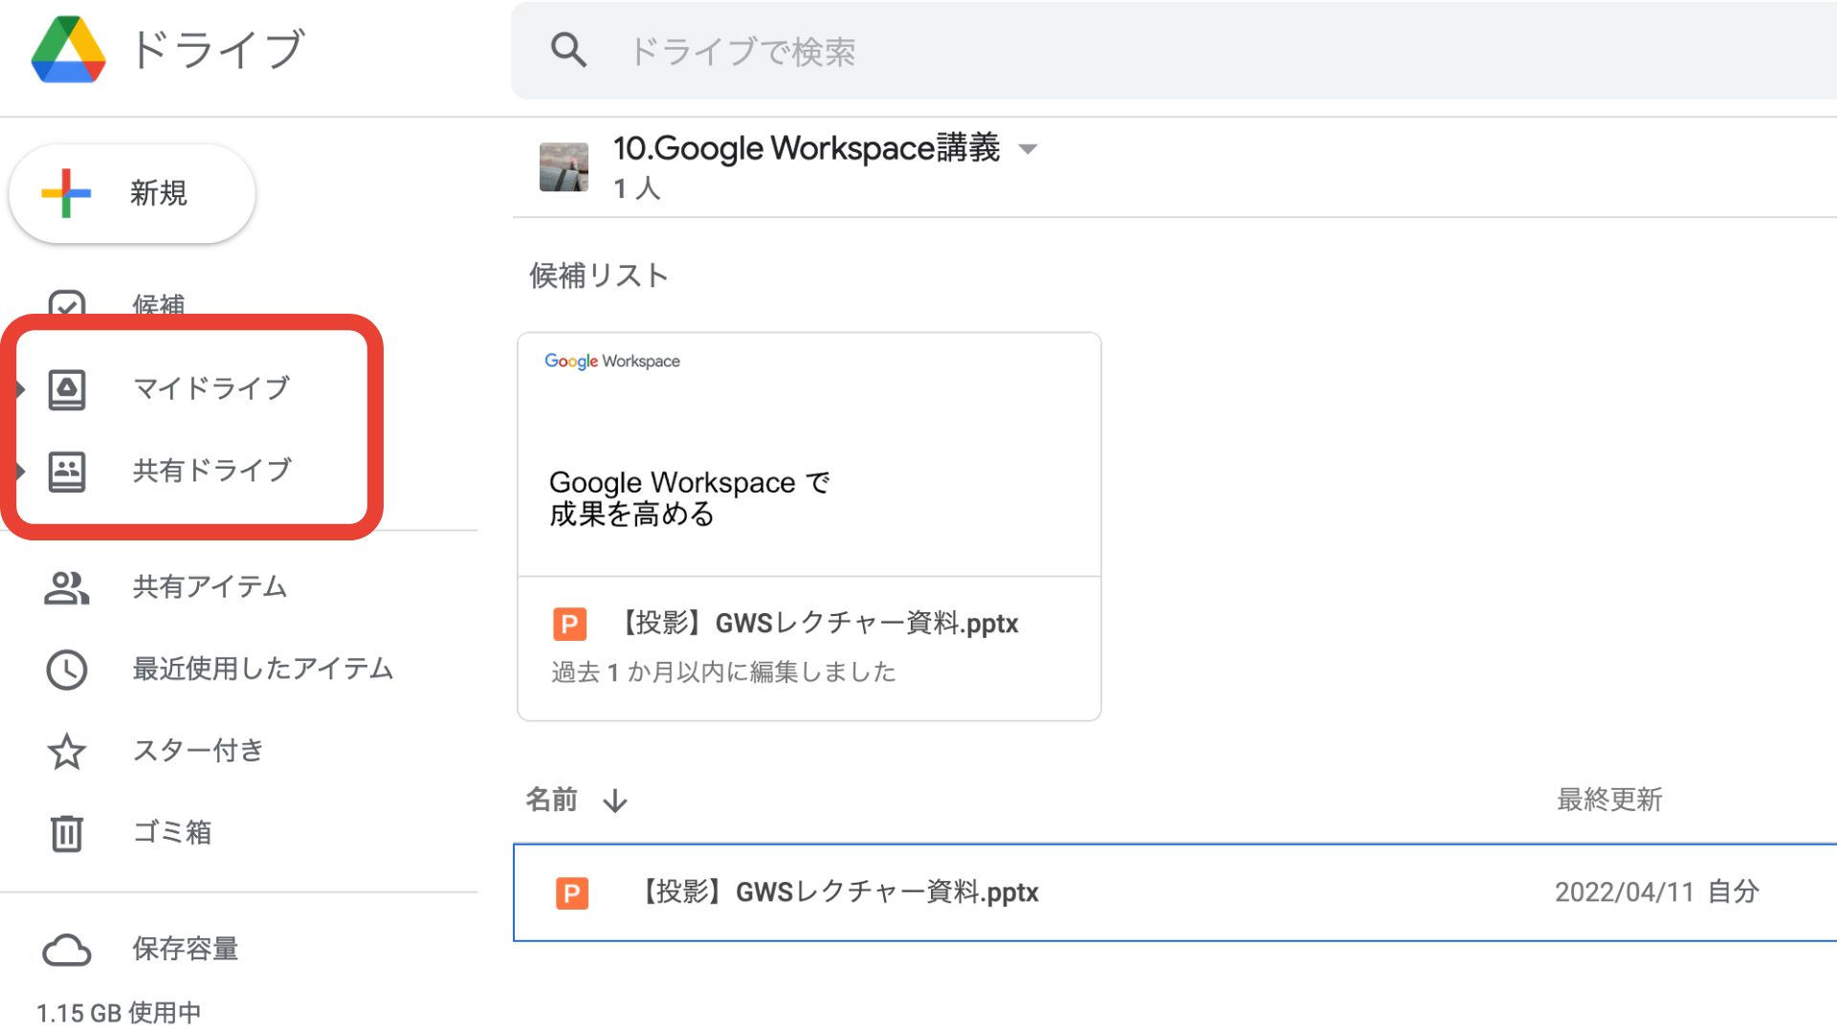Click the マイドライブ drive icon

pyautogui.click(x=67, y=389)
